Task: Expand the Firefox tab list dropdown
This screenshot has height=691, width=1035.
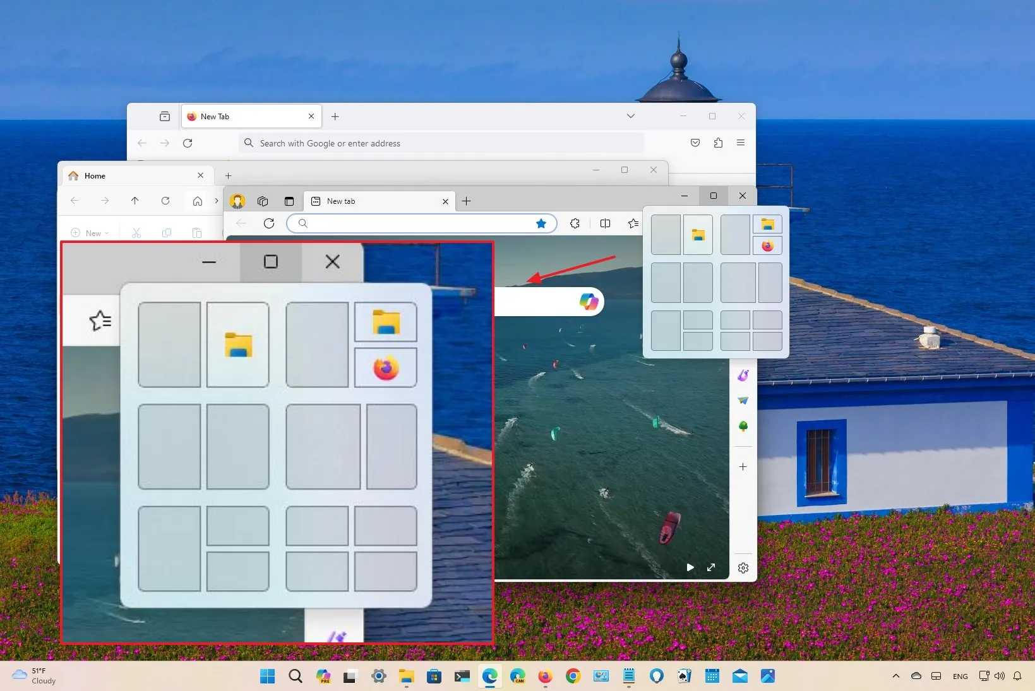Action: pos(631,115)
